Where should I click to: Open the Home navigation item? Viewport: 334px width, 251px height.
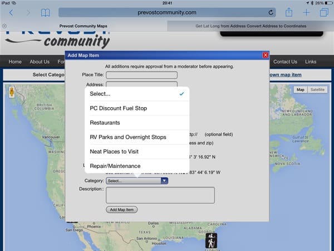15,62
